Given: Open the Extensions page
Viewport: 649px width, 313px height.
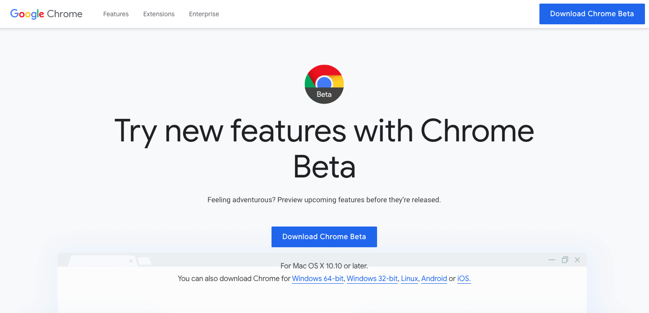Looking at the screenshot, I should [159, 14].
